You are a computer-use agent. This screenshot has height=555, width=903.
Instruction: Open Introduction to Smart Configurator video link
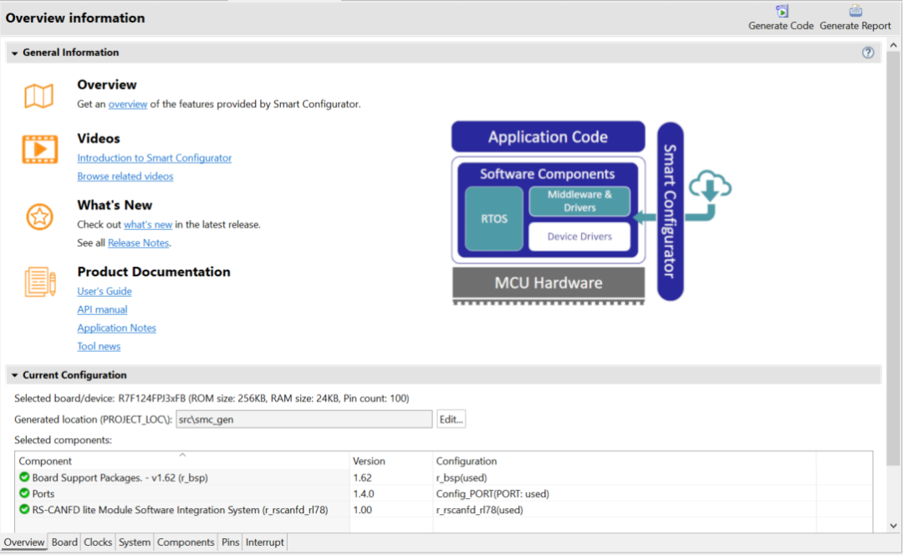pos(155,158)
